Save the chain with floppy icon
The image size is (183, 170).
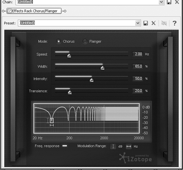pos(169,2)
